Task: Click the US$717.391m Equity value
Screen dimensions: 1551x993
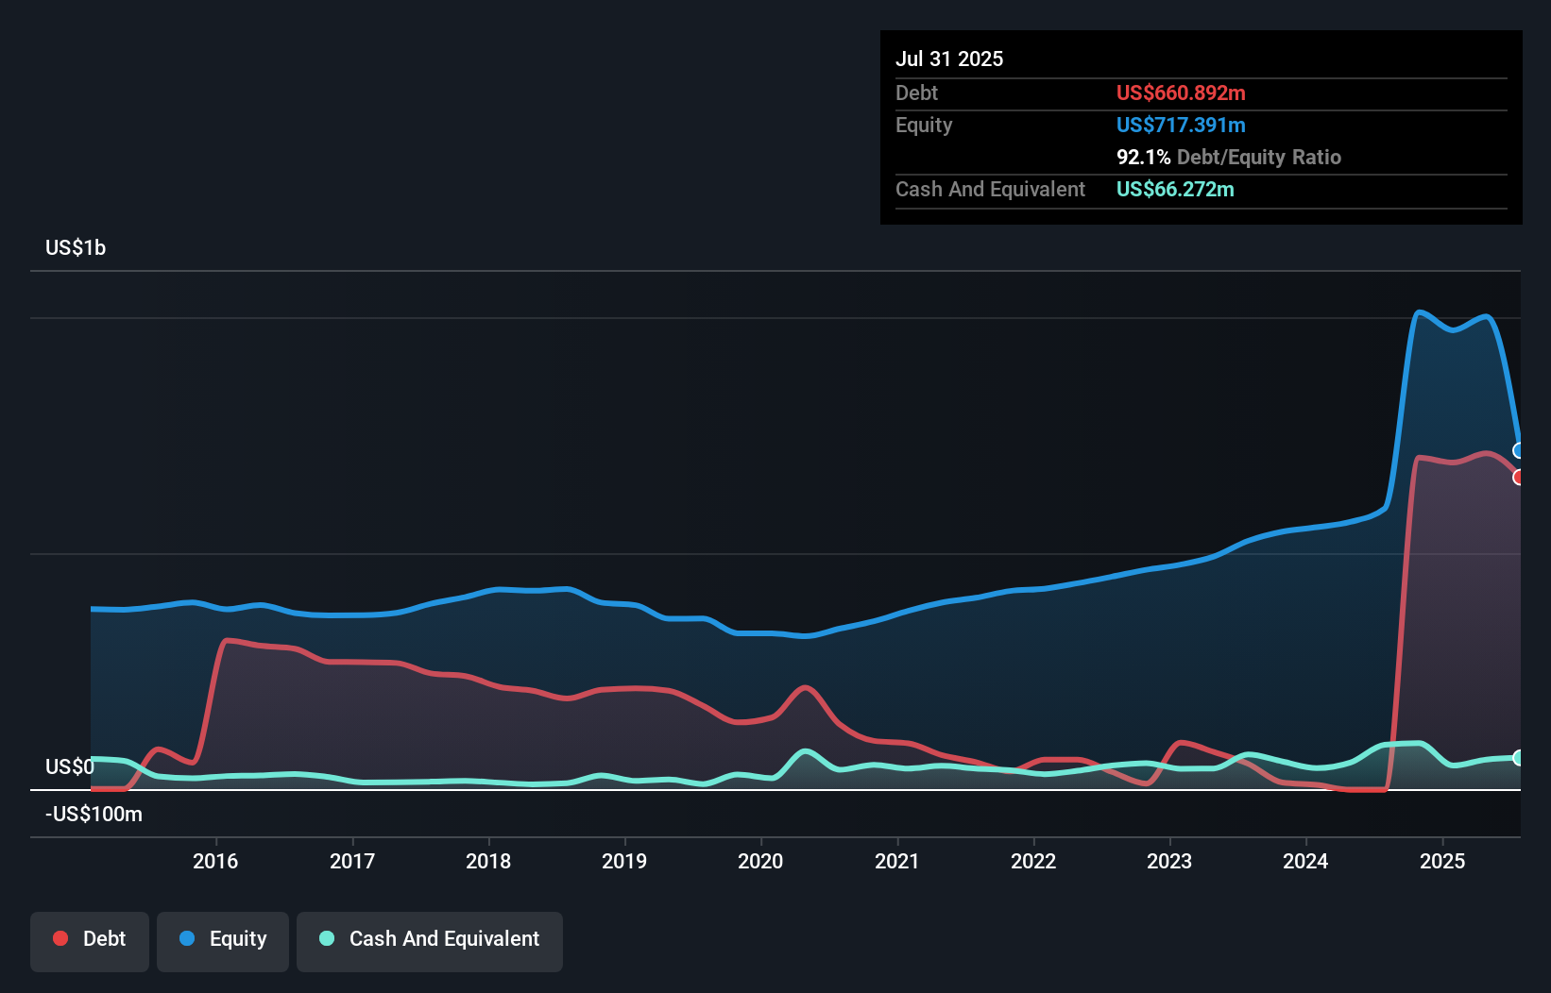Action: pyautogui.click(x=1181, y=125)
